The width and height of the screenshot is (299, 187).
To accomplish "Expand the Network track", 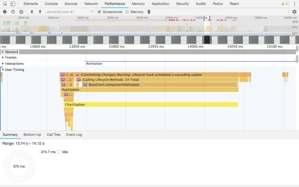I will point(3,52).
